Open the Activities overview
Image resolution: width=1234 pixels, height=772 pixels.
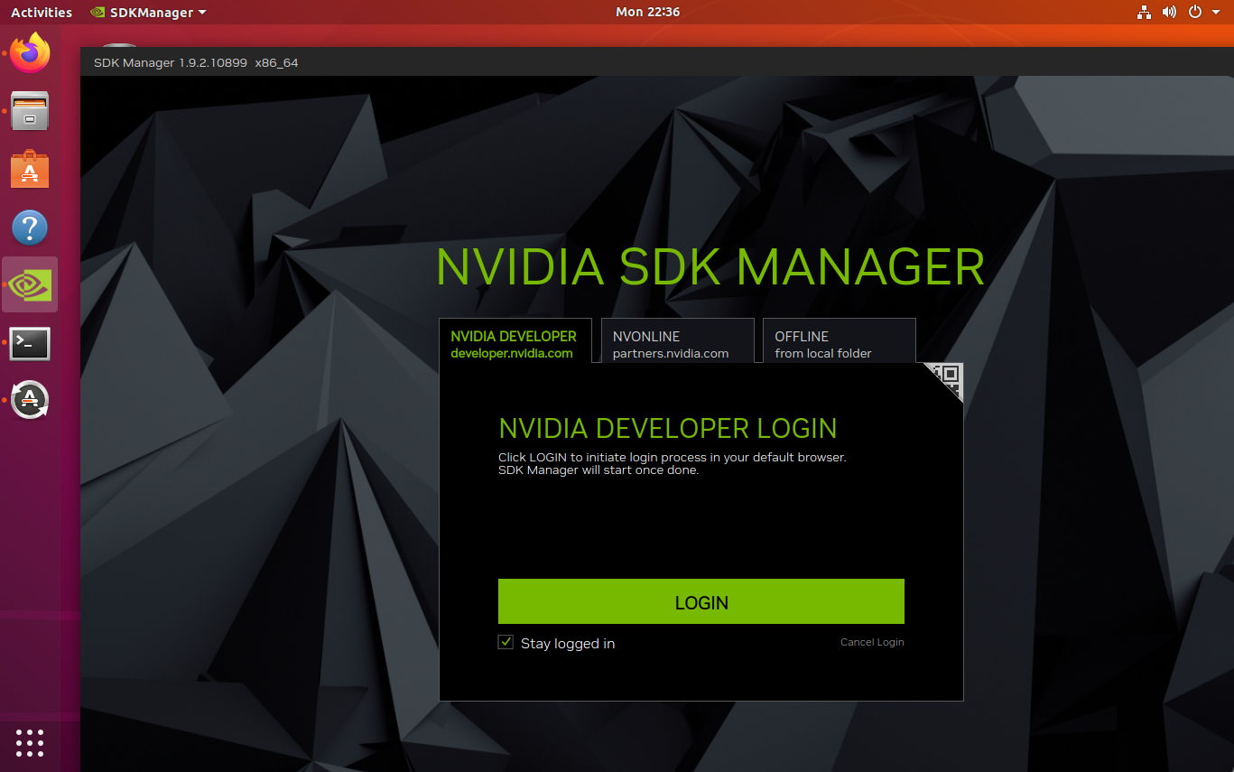[42, 13]
